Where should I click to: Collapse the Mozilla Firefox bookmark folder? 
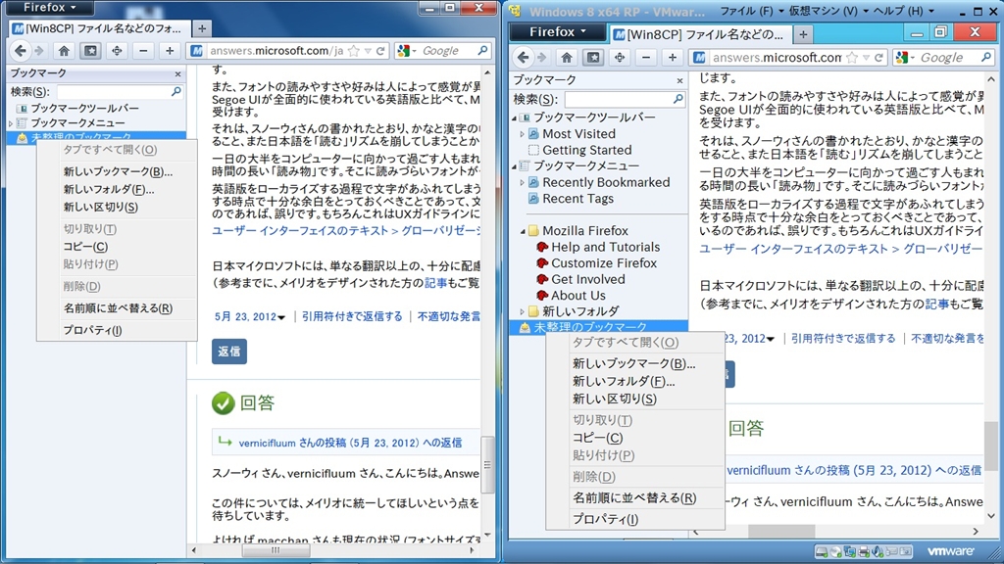pyautogui.click(x=523, y=231)
